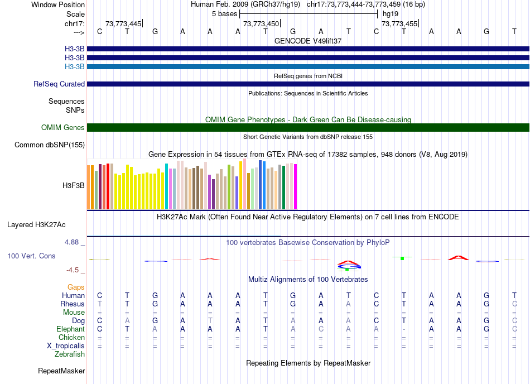Click the magenta bar in GTEx chart
Viewport: 530px width, 384px height.
click(x=296, y=186)
